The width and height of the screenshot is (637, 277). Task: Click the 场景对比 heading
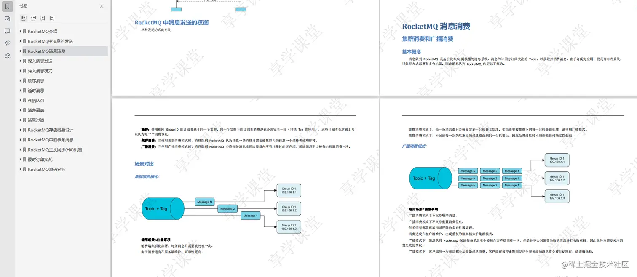144,164
